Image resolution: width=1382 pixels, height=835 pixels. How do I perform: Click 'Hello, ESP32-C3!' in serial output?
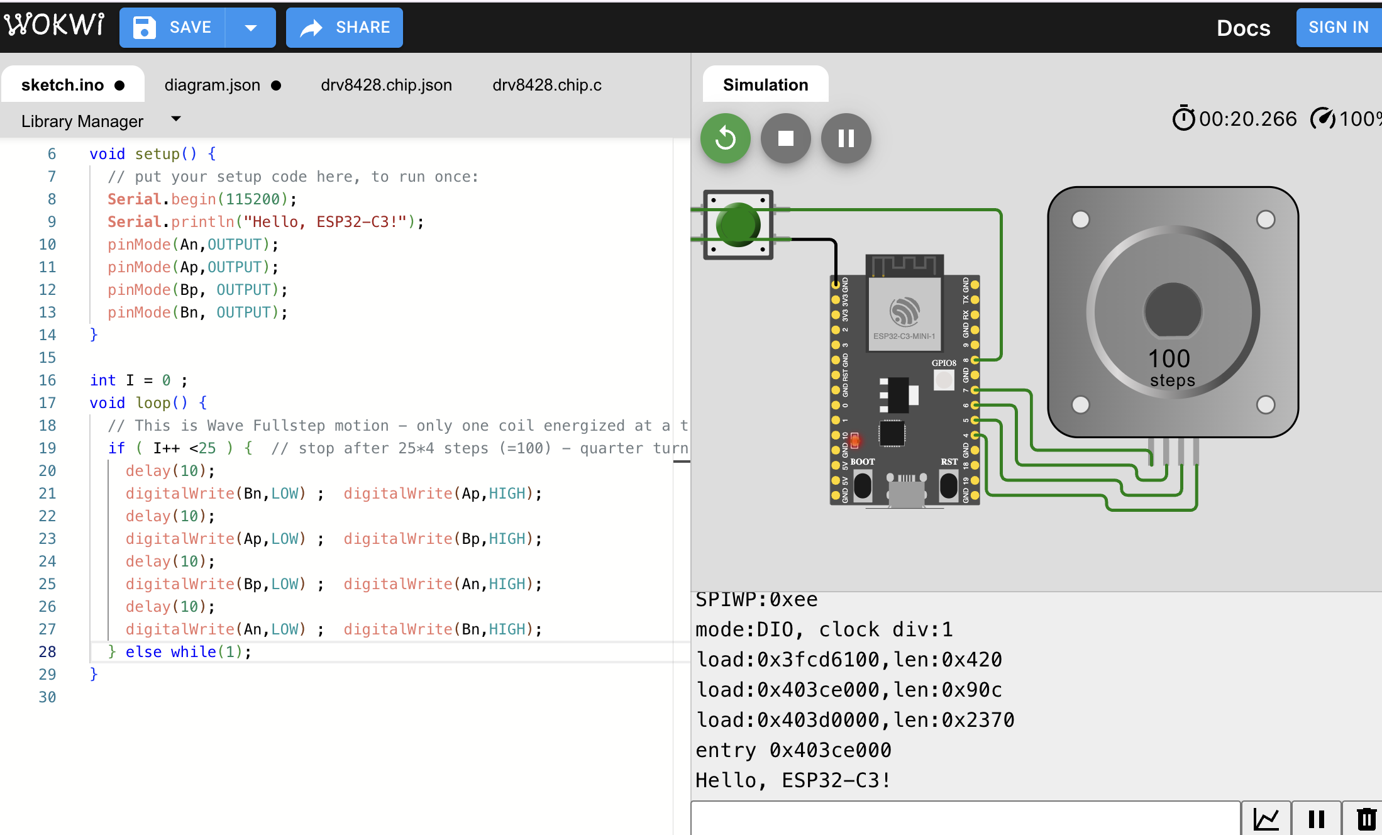(793, 780)
